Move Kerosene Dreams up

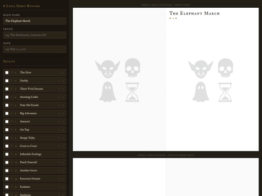click(59, 179)
